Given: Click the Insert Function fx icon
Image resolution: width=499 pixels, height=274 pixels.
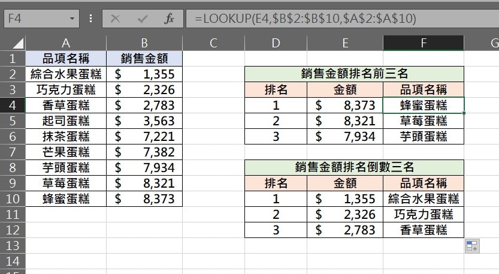Looking at the screenshot, I should click(x=170, y=19).
